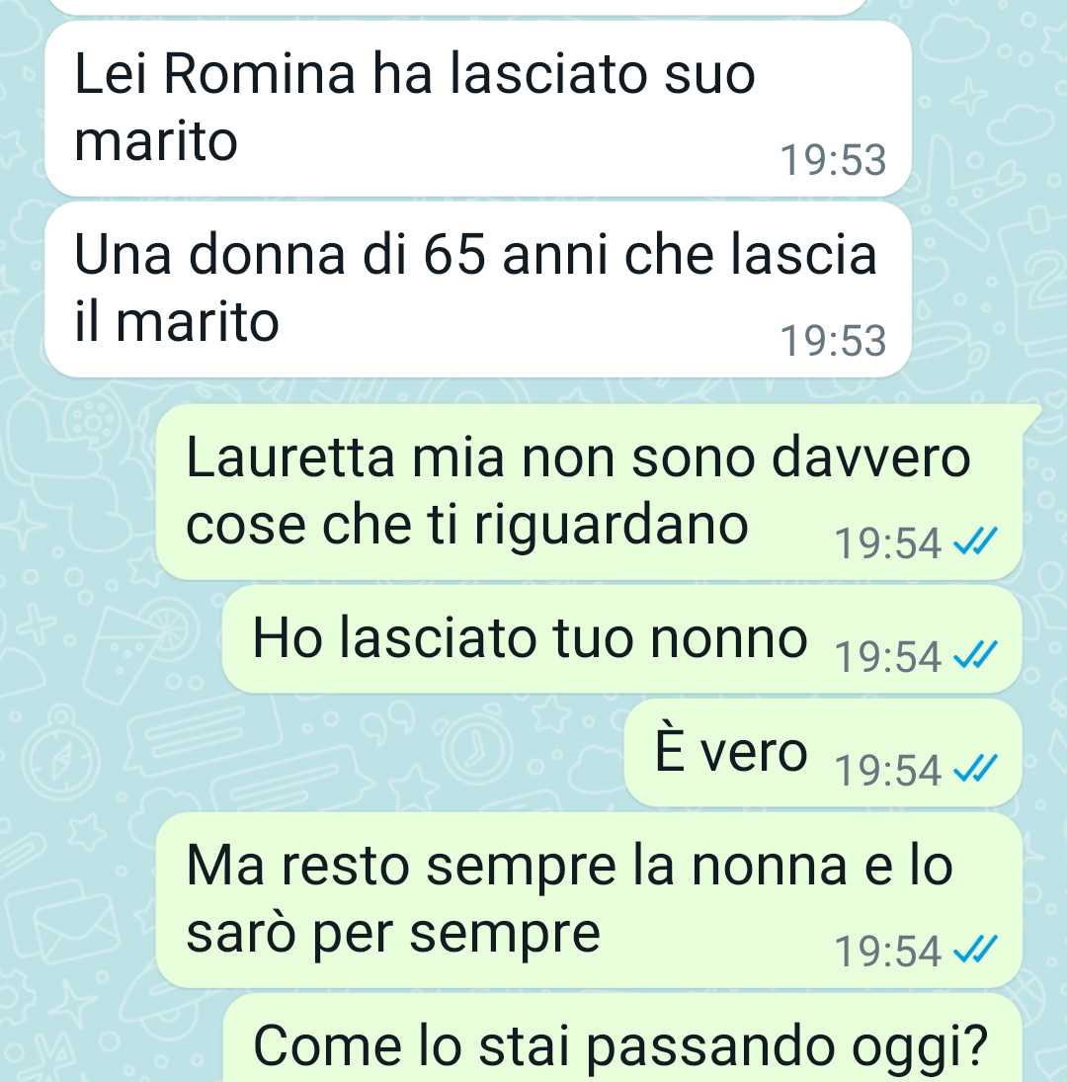Screen dimensions: 1067x1082
Task: Tap the 'È vero' message bubble
Action: click(824, 752)
